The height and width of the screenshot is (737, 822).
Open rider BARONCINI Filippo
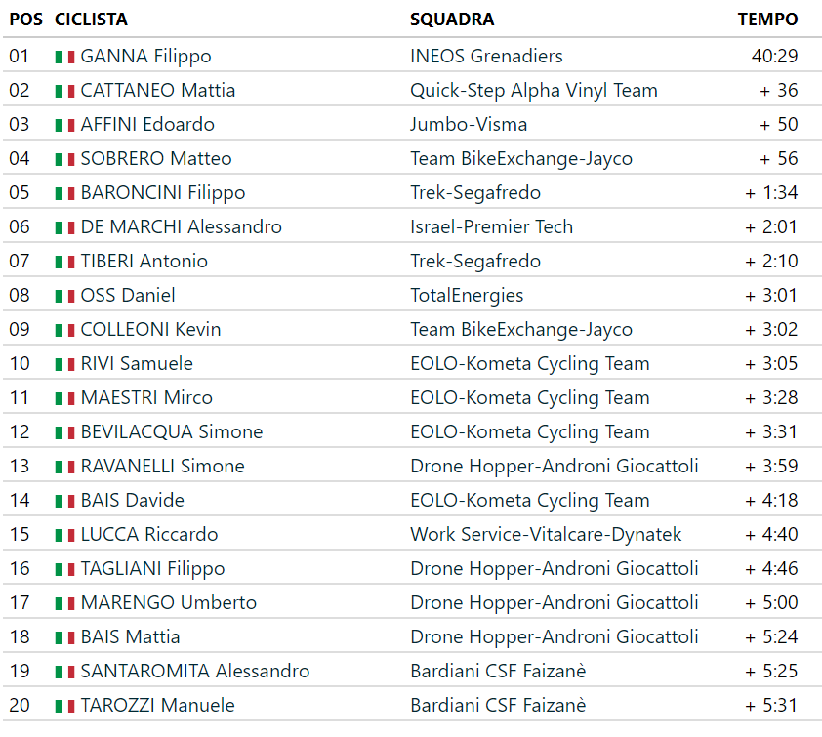coord(163,193)
